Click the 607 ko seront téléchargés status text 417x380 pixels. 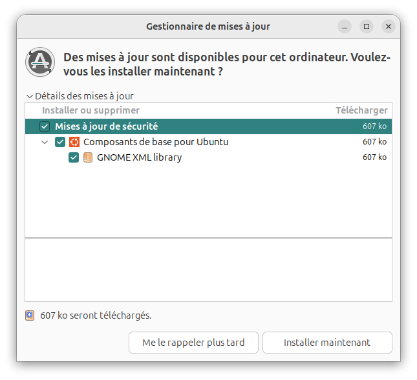tap(96, 315)
